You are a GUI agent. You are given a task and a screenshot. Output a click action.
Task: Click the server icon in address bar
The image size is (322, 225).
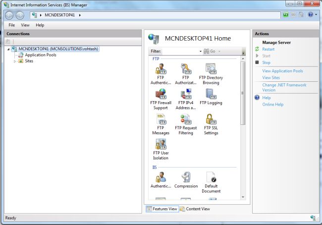[x=35, y=15]
